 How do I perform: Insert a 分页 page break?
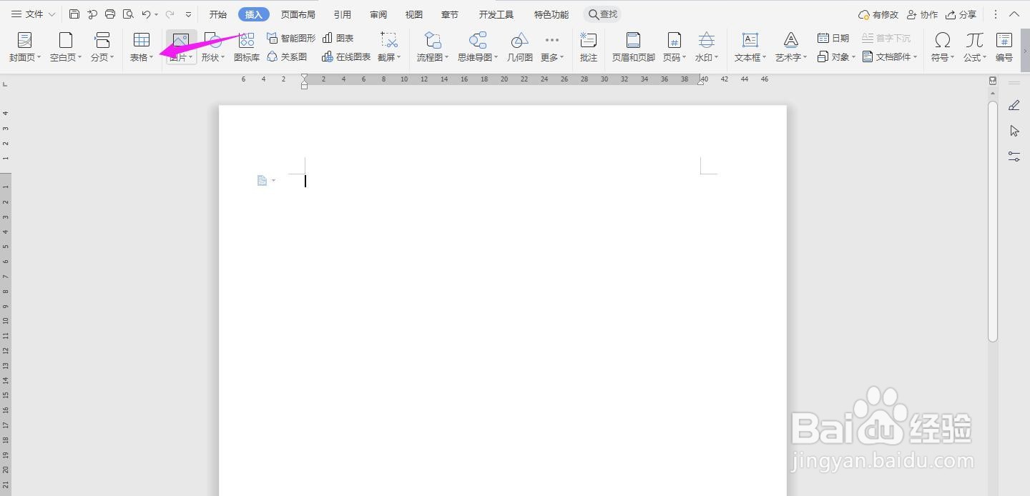[x=102, y=47]
